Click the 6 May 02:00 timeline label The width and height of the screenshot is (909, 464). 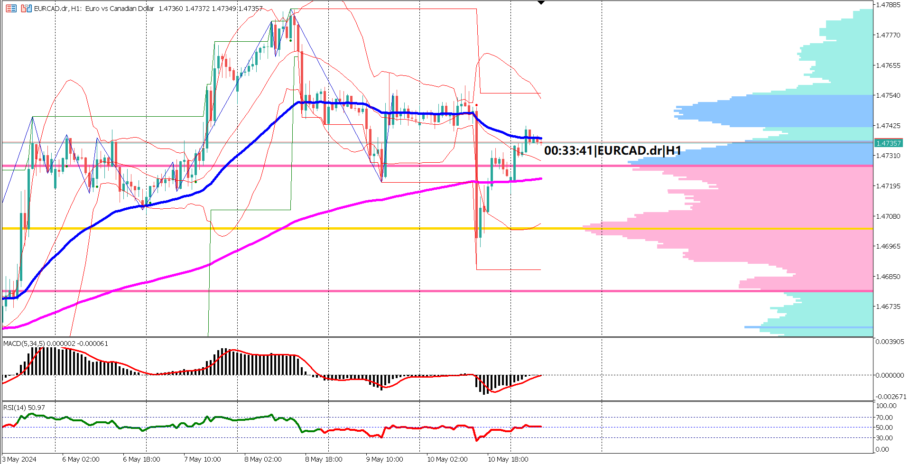81,459
